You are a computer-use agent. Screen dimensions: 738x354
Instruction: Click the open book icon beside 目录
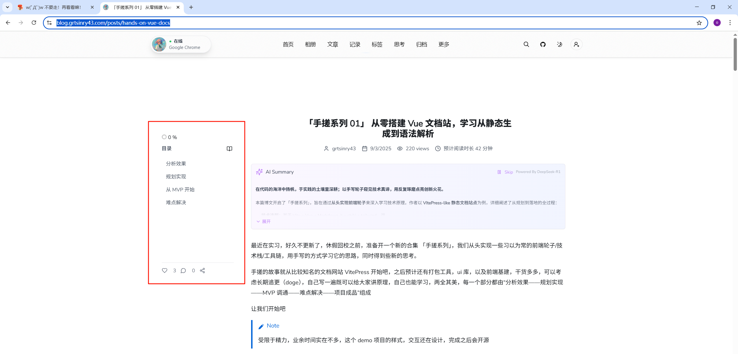pos(229,149)
